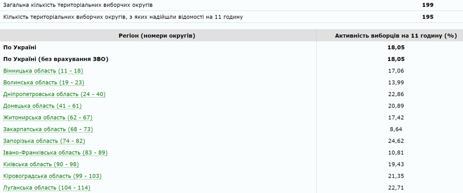The height and width of the screenshot is (193, 463).
Task: Open the Волинська область (19 - 23) link
Action: pos(43,82)
